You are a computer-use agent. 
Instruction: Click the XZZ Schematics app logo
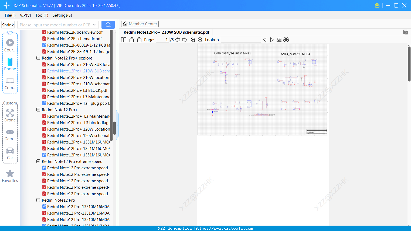[x=7, y=5]
